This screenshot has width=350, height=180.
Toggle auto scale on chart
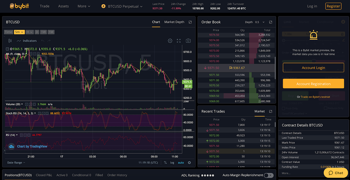181,163
